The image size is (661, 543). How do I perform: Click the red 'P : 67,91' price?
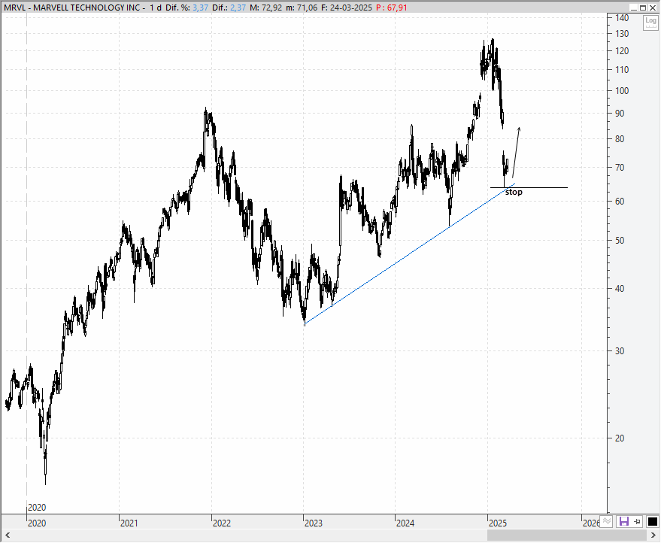pos(392,8)
